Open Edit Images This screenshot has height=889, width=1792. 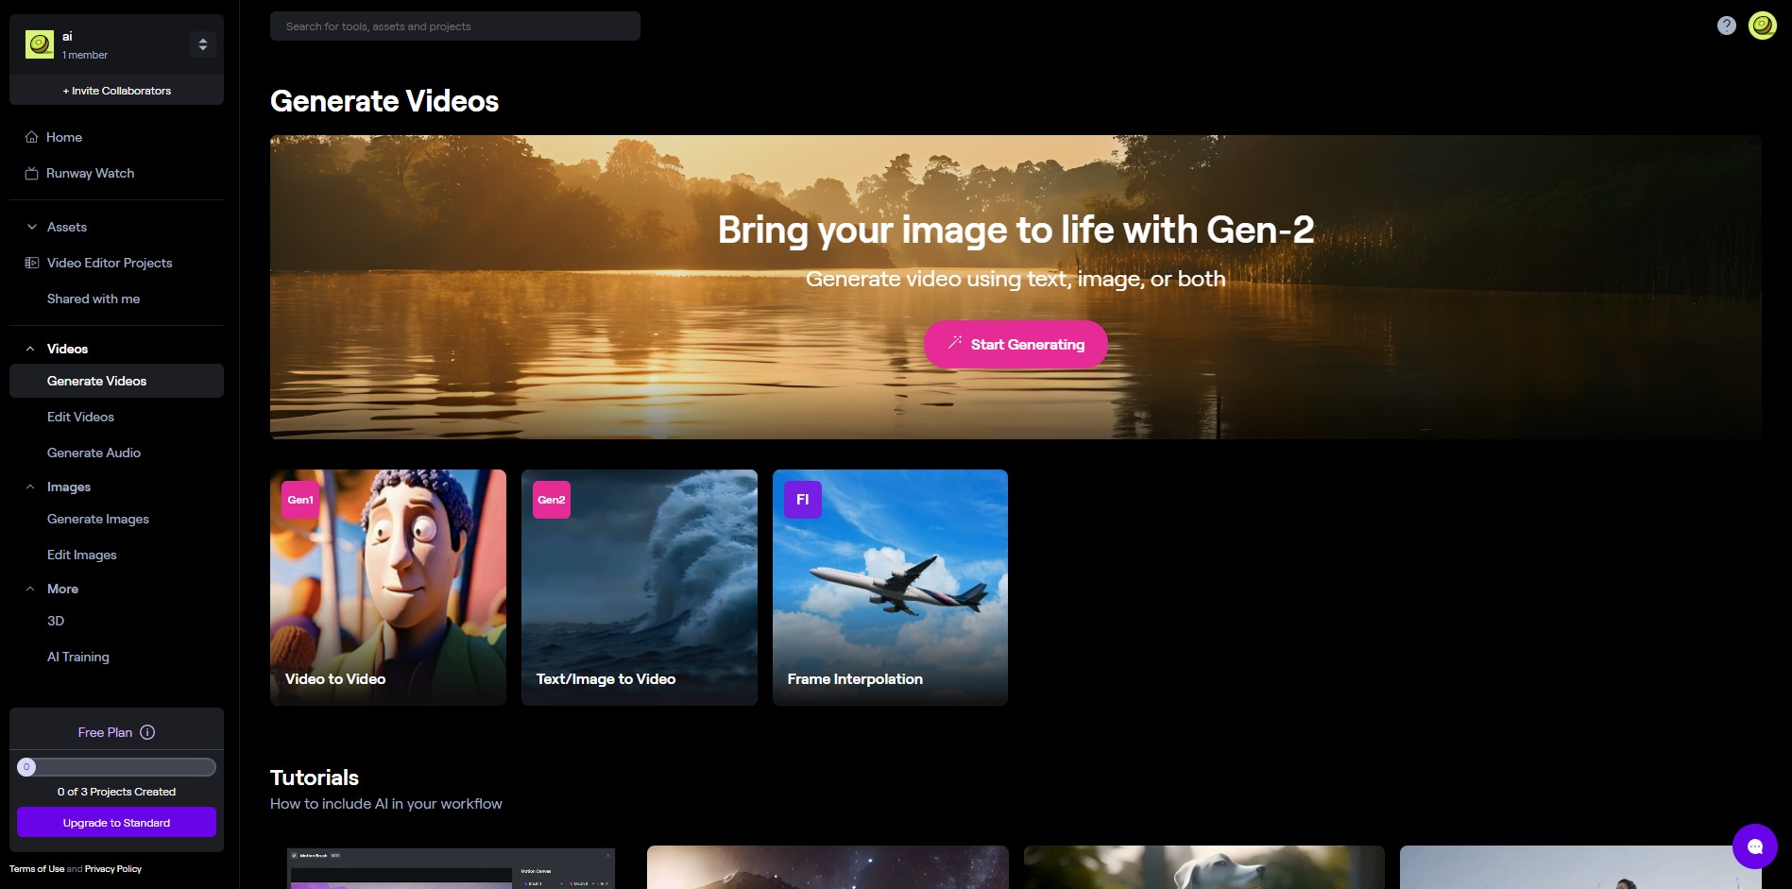[x=82, y=555]
